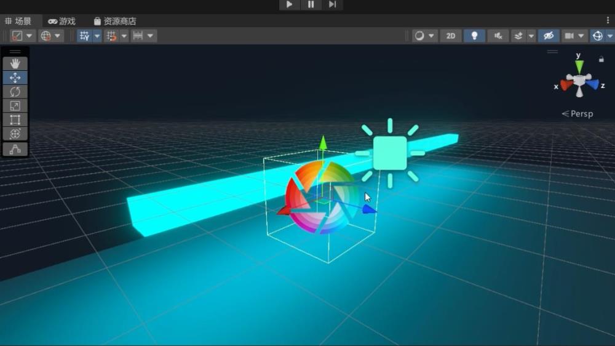Toggle scene audio mute button
This screenshot has height=346, width=615.
point(498,36)
